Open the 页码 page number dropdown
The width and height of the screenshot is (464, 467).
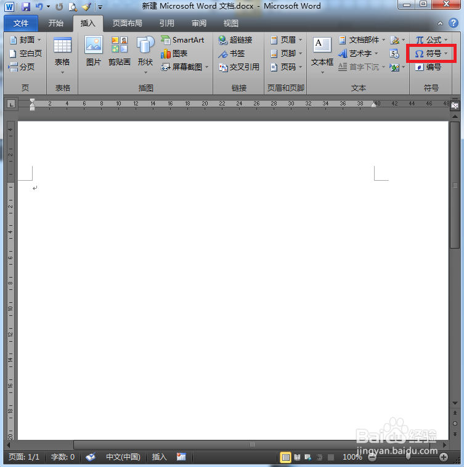286,67
